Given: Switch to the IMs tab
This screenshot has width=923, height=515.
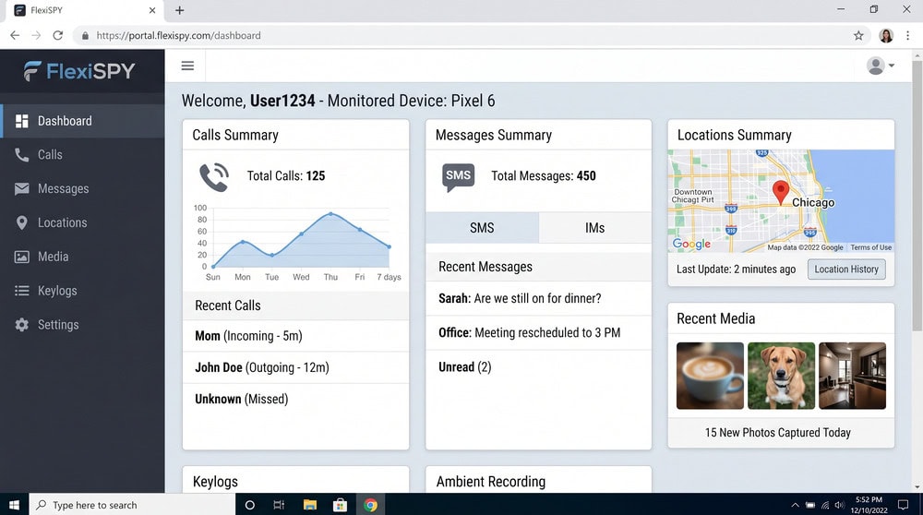Looking at the screenshot, I should [595, 228].
